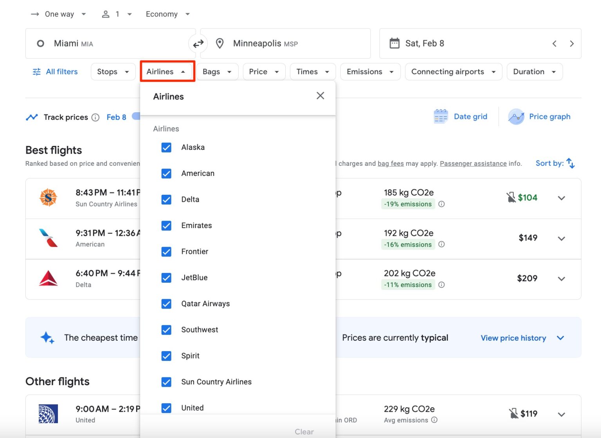
Task: Open the Times filter menu
Action: [x=312, y=72]
